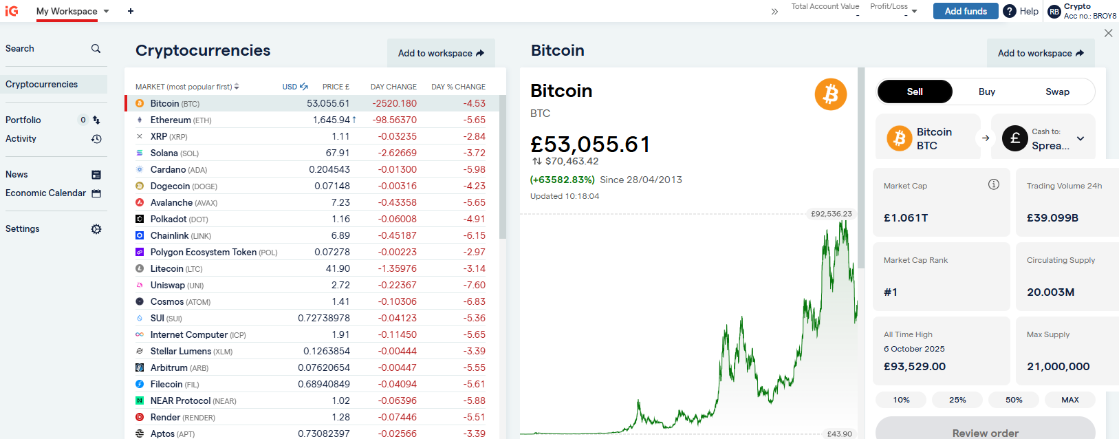Click the Ethereum coin icon in list
This screenshot has width=1119, height=439.
[140, 120]
